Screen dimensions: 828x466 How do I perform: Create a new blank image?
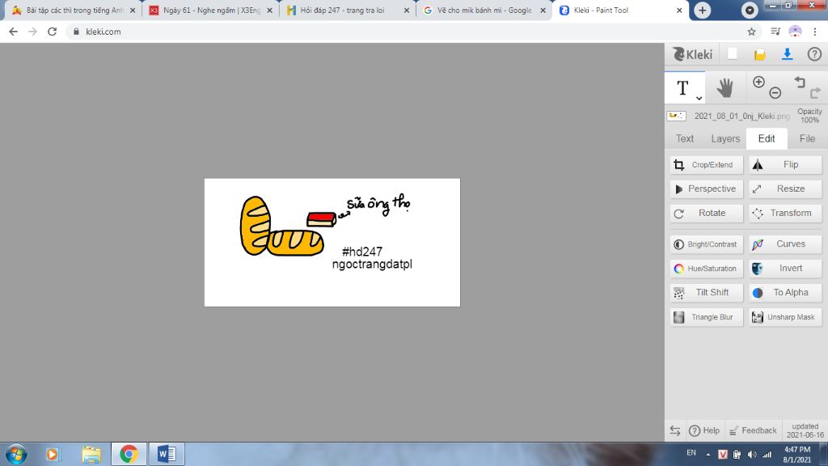click(733, 54)
